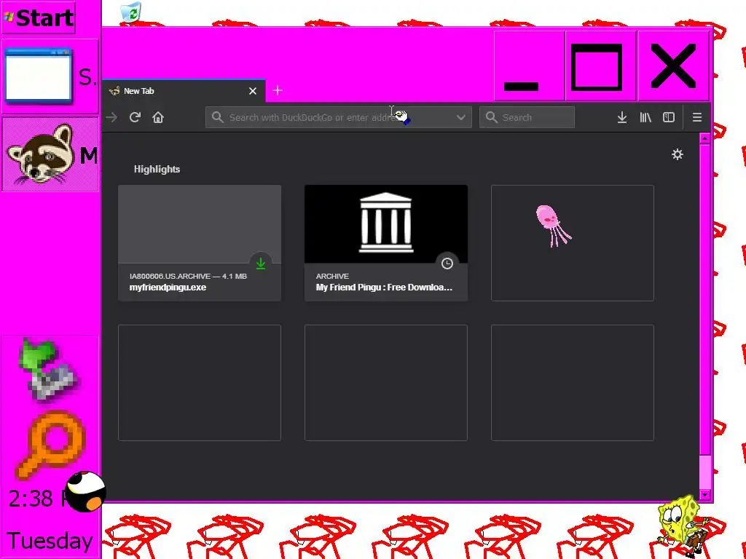
Task: Click the scrollbar down arrow
Action: (x=705, y=495)
